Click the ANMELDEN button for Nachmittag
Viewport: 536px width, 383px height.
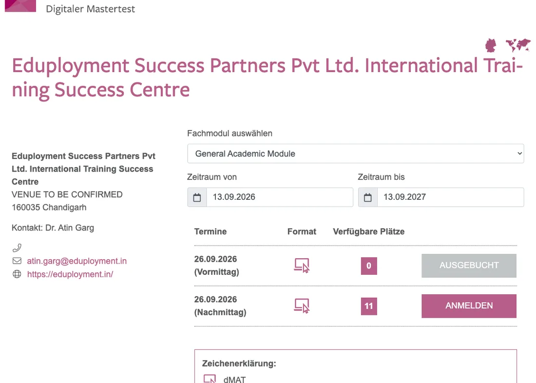tap(469, 306)
